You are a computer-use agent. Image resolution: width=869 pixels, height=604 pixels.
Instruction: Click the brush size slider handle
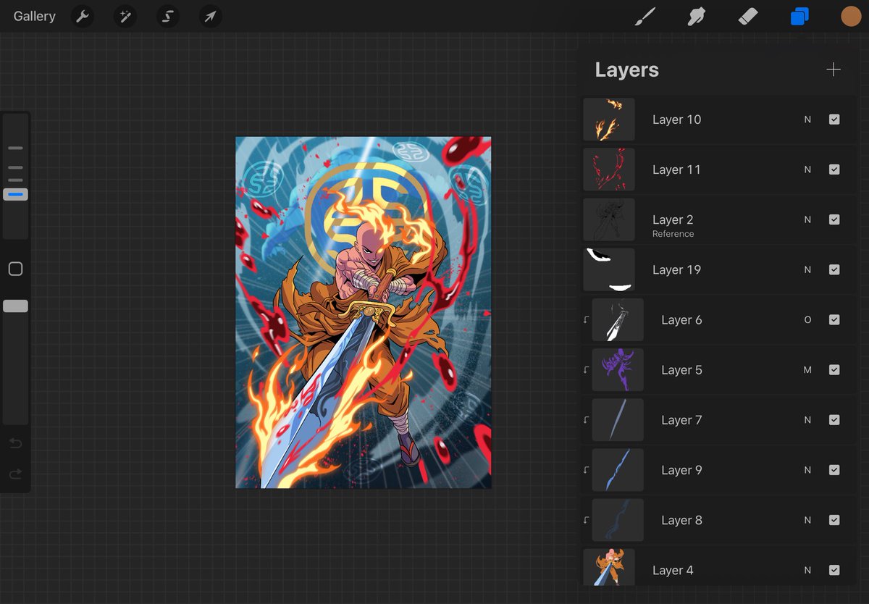coord(15,194)
